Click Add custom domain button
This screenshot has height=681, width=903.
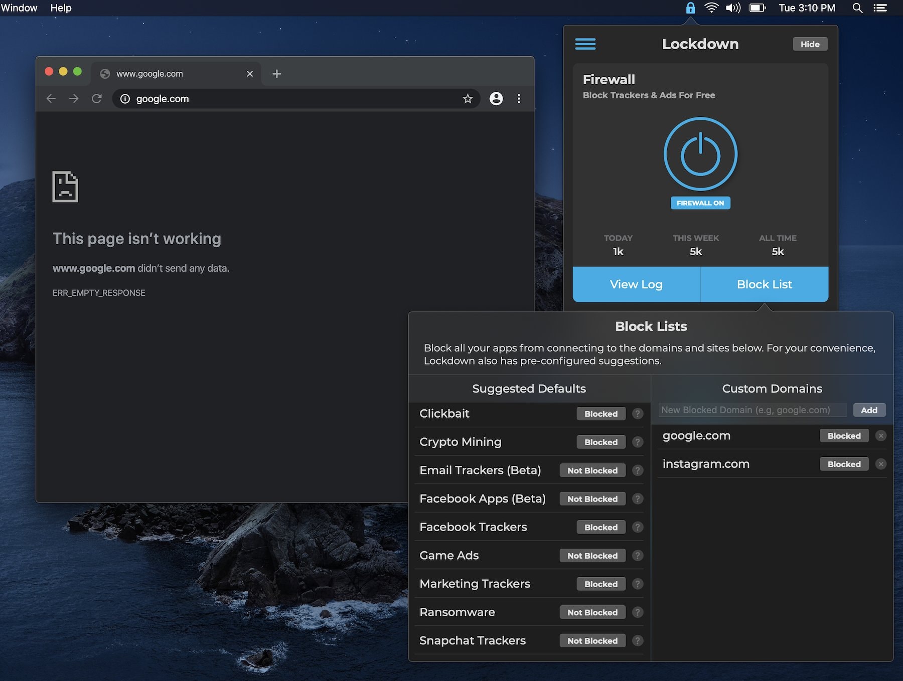point(869,410)
